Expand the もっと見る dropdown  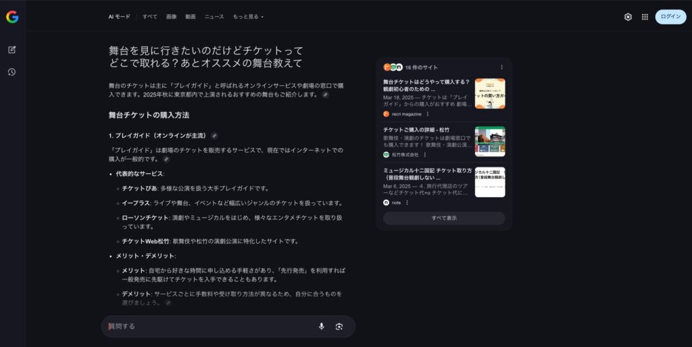pyautogui.click(x=248, y=16)
